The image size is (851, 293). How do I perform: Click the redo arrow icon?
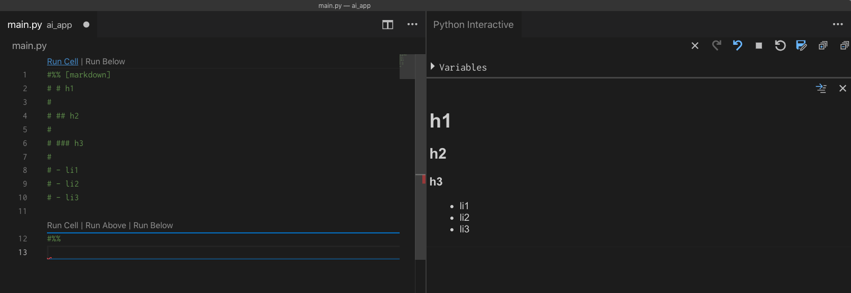[716, 46]
